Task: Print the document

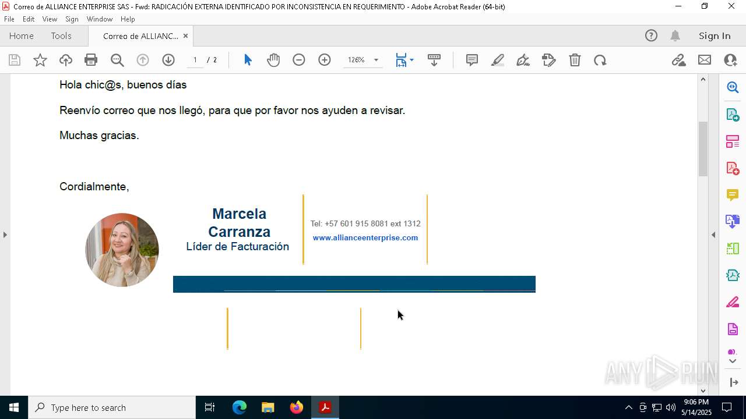Action: tap(91, 60)
